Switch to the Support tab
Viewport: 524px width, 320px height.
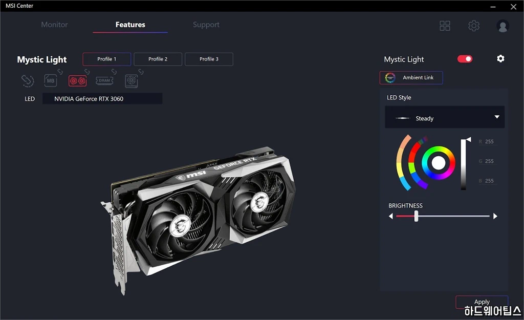point(206,25)
